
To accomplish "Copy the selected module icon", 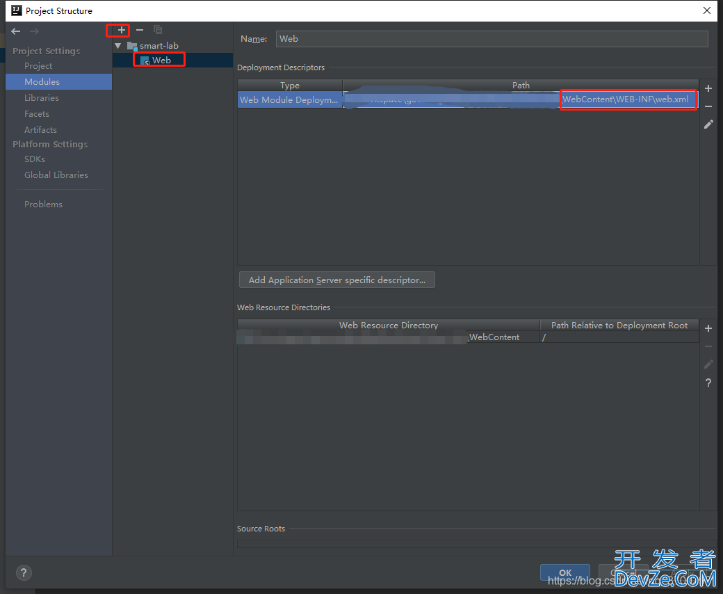I will 158,31.
